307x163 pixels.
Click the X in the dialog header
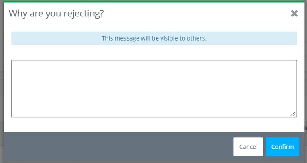click(294, 13)
